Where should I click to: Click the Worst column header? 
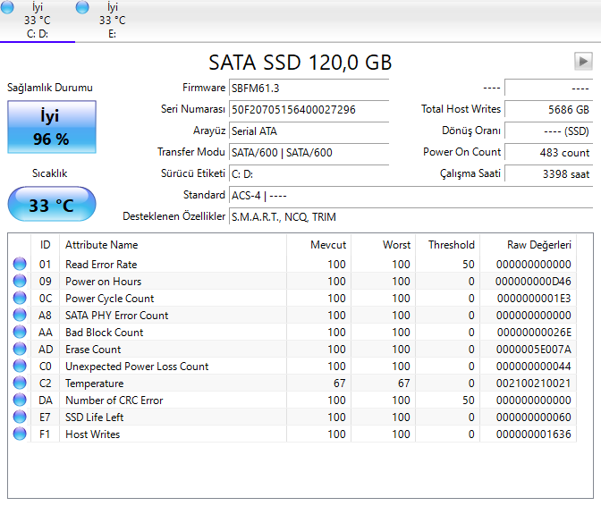coord(384,245)
